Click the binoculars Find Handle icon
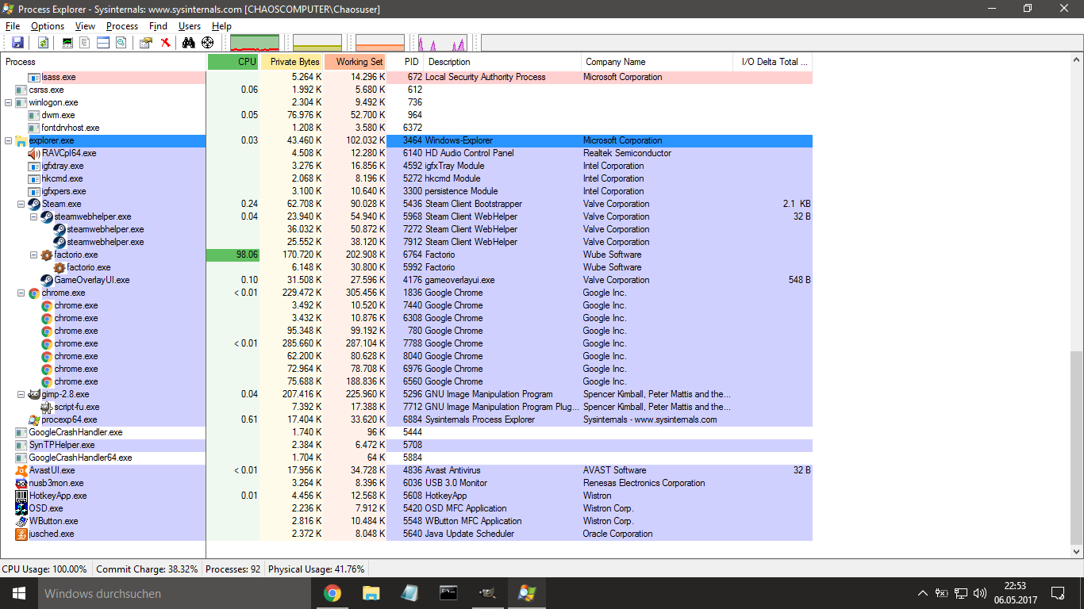The height and width of the screenshot is (609, 1084). click(189, 43)
